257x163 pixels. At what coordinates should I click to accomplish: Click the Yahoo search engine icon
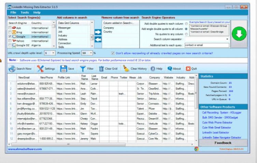pyautogui.click(x=14, y=41)
